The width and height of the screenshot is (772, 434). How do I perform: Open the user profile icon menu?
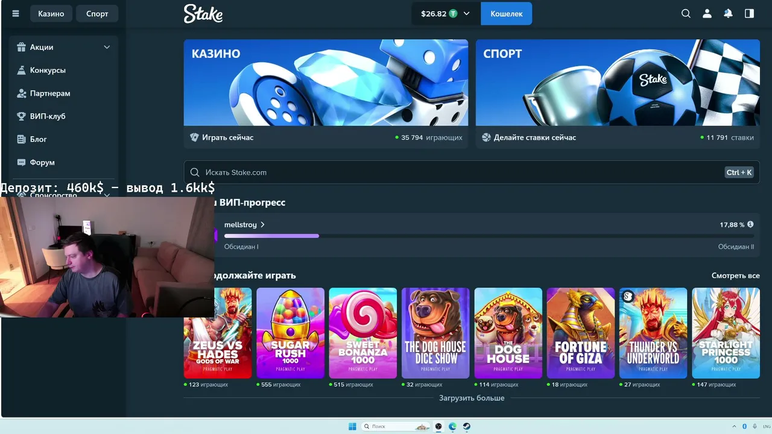(707, 13)
